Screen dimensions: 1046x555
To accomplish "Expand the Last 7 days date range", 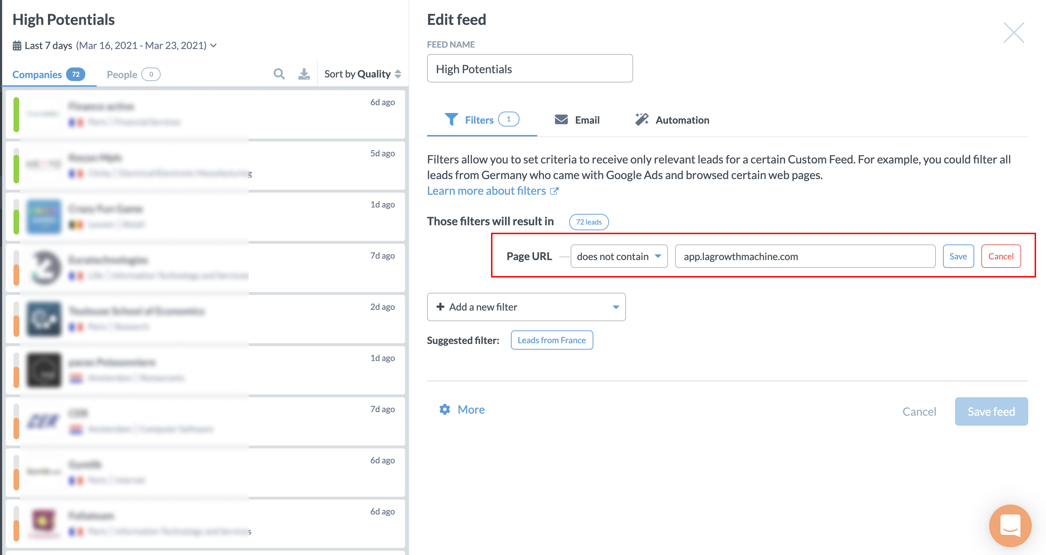I will tap(115, 45).
